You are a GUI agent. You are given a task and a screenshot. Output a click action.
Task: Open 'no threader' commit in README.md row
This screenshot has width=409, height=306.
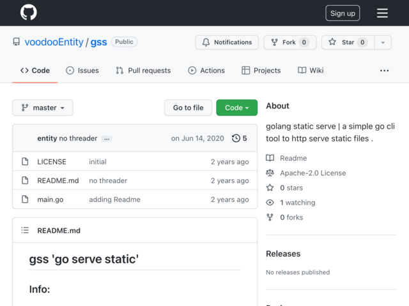[108, 180]
